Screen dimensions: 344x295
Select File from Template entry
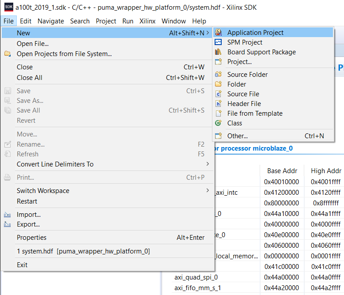pos(273,113)
